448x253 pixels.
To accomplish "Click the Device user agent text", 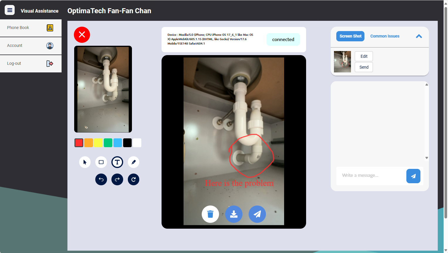I will [210, 39].
